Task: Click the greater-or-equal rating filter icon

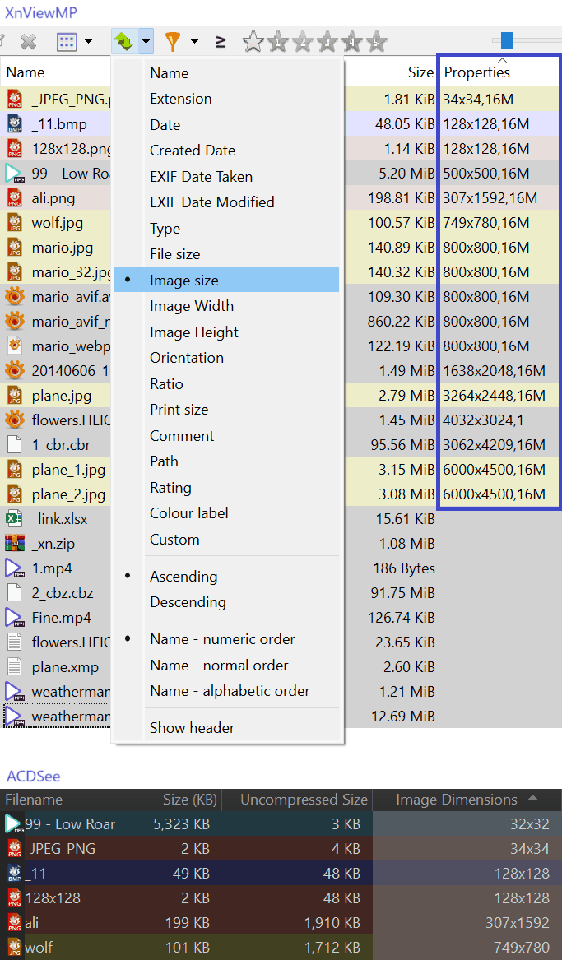Action: pyautogui.click(x=221, y=40)
